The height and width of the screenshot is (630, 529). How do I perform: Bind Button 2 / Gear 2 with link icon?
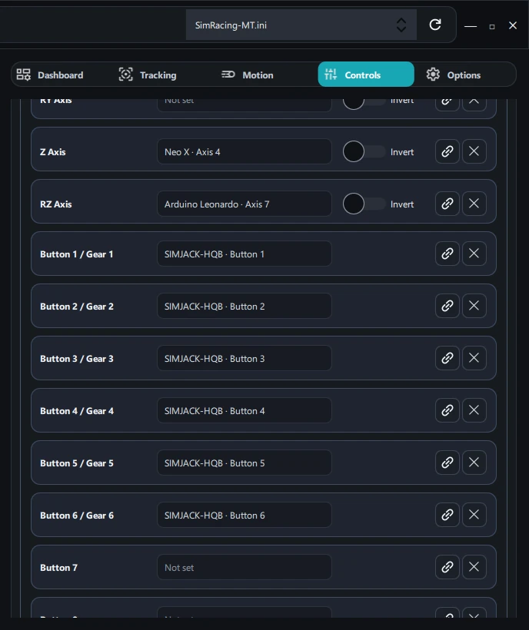coord(447,306)
